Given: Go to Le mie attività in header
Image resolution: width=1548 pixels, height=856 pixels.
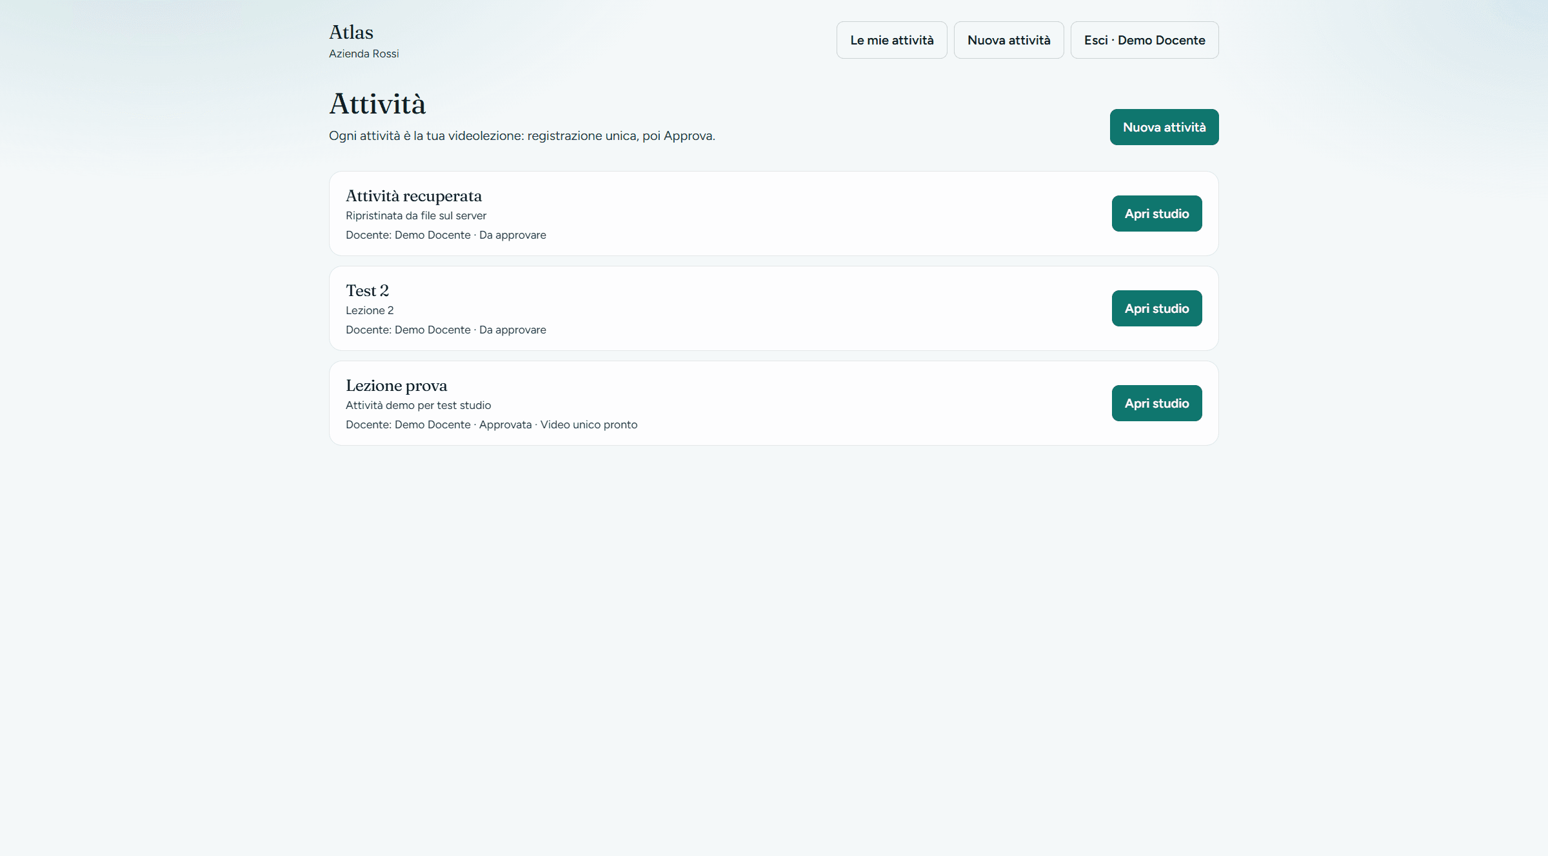Looking at the screenshot, I should tap(891, 40).
